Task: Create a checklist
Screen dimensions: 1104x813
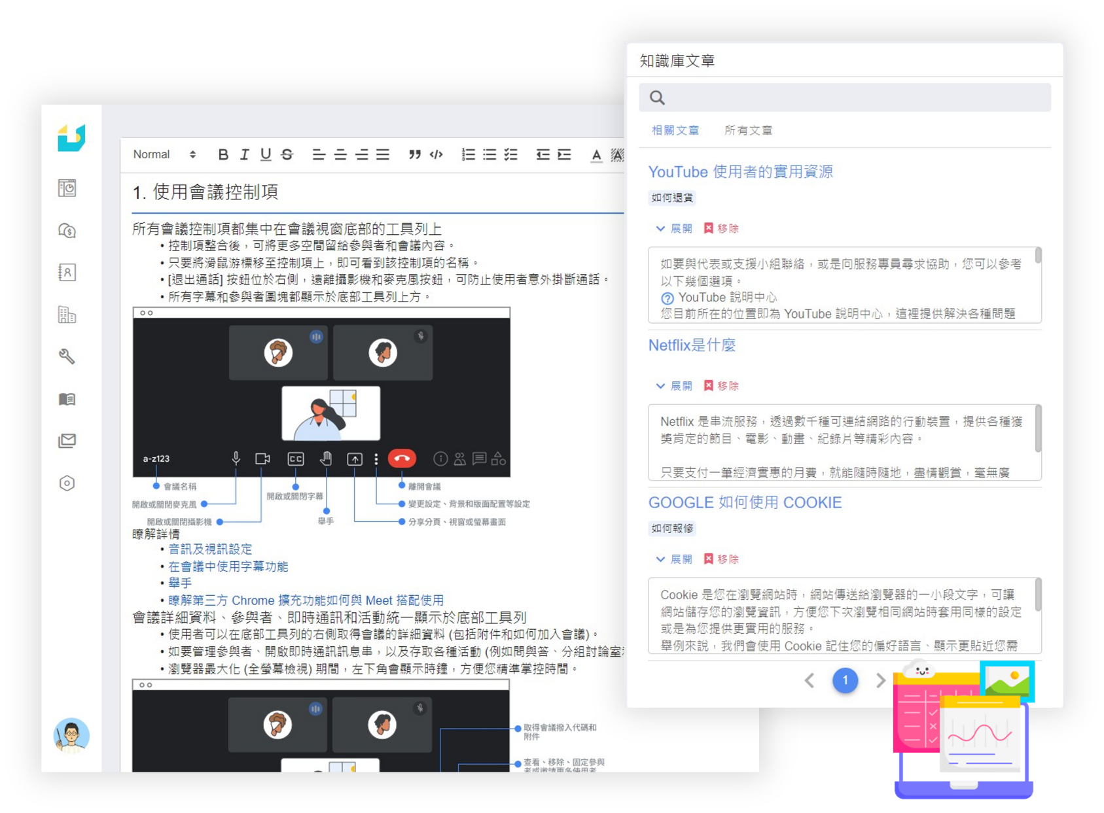Action: click(x=511, y=154)
